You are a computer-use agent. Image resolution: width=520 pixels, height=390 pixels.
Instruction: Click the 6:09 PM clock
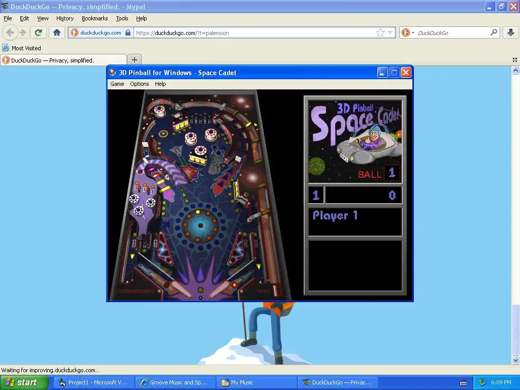[x=501, y=382]
